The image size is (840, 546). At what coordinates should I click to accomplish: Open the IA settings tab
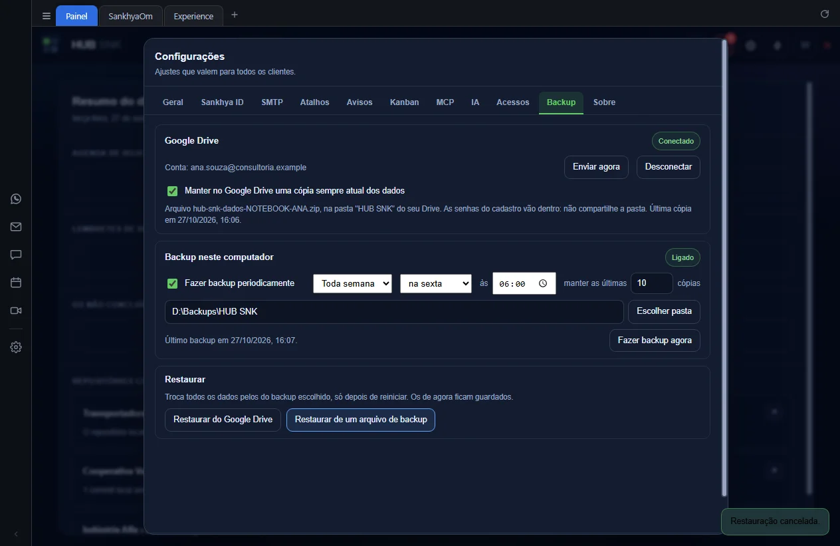point(475,102)
